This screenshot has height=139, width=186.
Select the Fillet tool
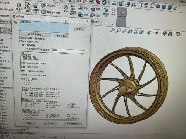point(66,8)
